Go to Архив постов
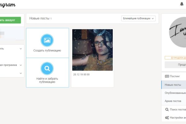Screen dimensions: 186x124 point(173,101)
